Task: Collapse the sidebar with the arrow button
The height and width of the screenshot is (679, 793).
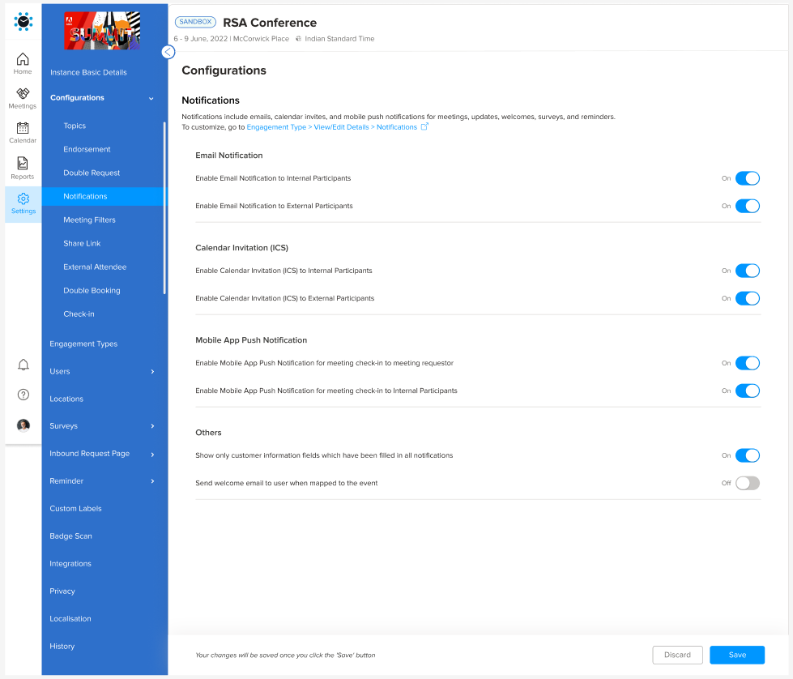Action: (x=168, y=52)
